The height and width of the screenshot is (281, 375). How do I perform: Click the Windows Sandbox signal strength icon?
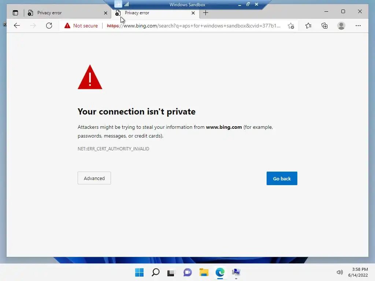click(126, 4)
